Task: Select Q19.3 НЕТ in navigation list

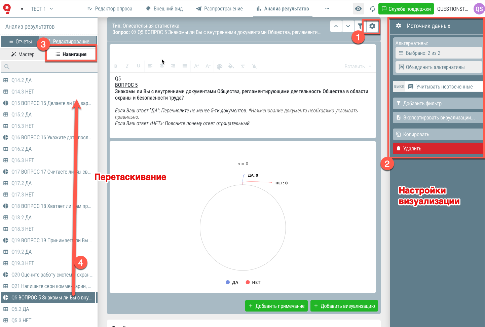Action: [x=48, y=263]
